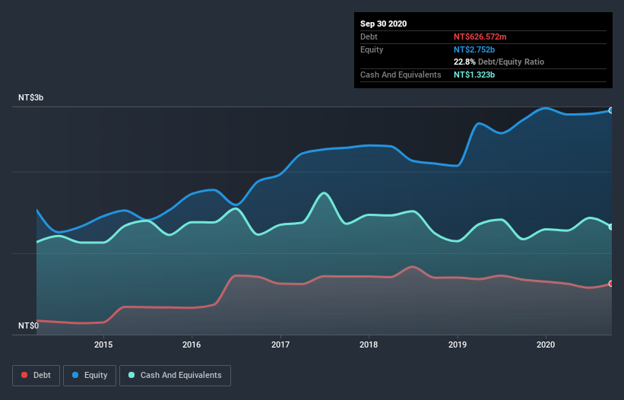Click the 2015 x-axis label
This screenshot has height=400, width=624.
[x=103, y=344]
